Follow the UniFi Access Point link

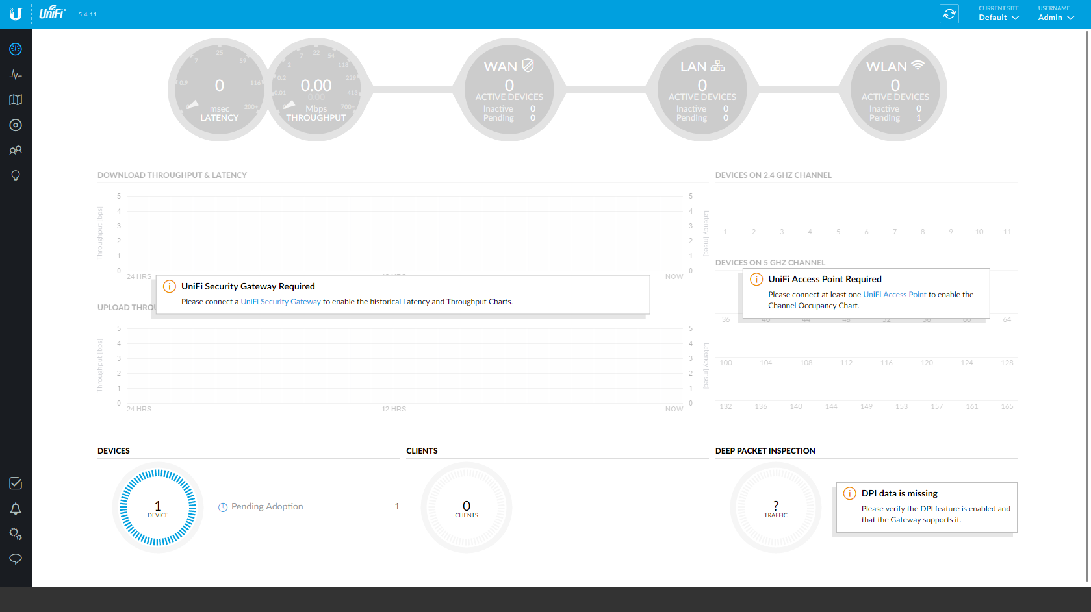(894, 295)
